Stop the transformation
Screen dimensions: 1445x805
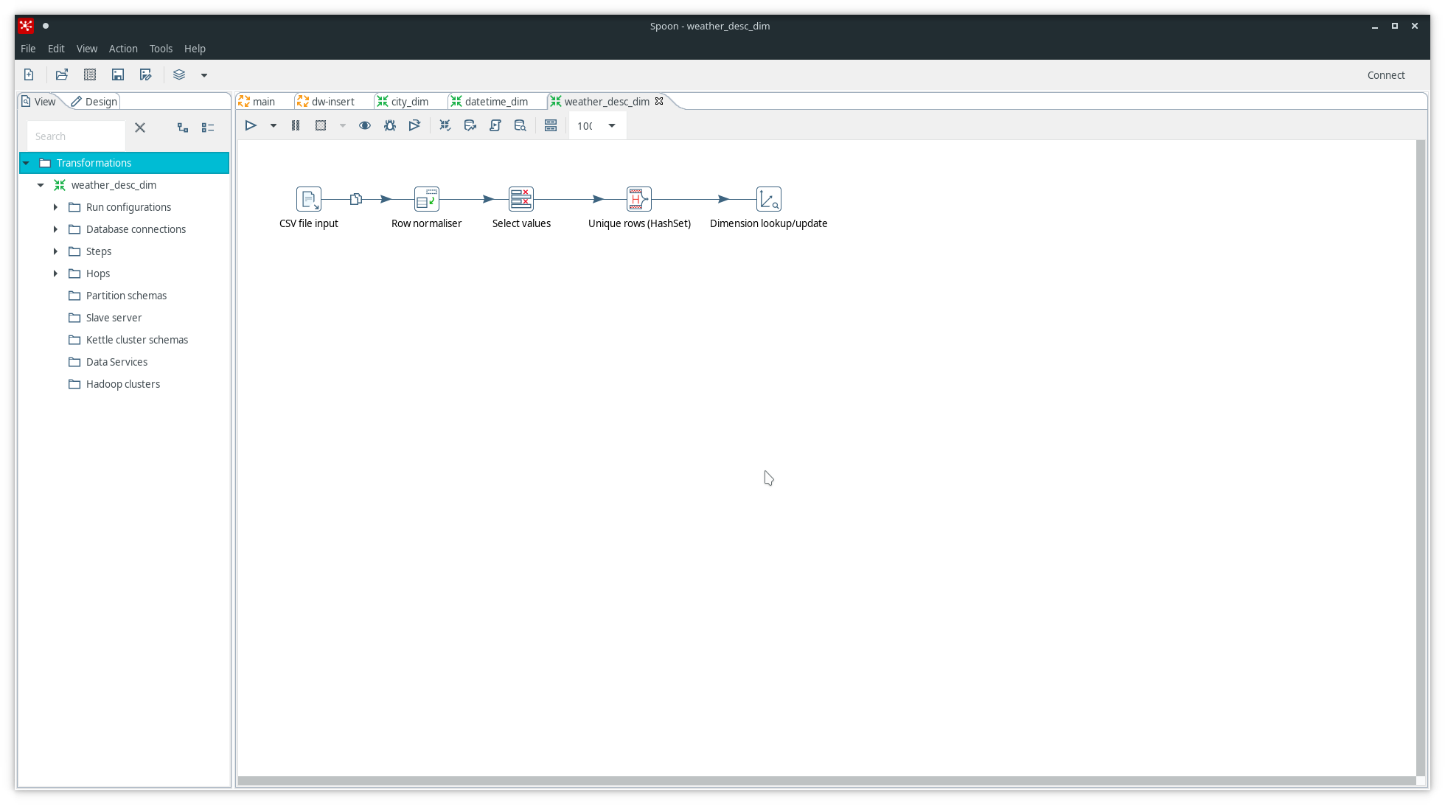click(x=321, y=125)
